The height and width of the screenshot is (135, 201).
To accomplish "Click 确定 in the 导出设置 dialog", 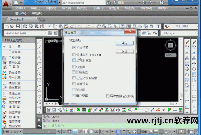I will [x=125, y=43].
